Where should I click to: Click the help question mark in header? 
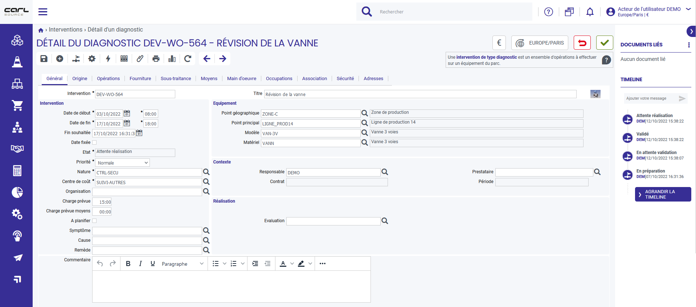(x=549, y=12)
